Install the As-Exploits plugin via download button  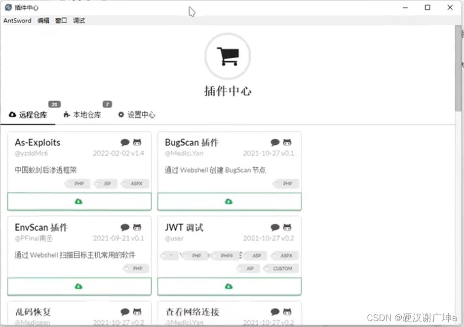pyautogui.click(x=79, y=202)
